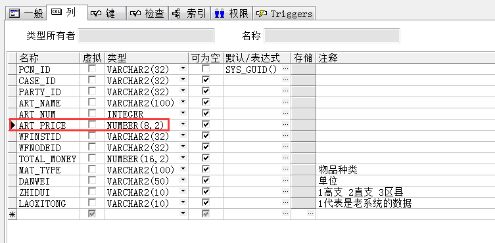Open type dropdown for PCN_ID
The width and height of the screenshot is (495, 243).
point(183,68)
